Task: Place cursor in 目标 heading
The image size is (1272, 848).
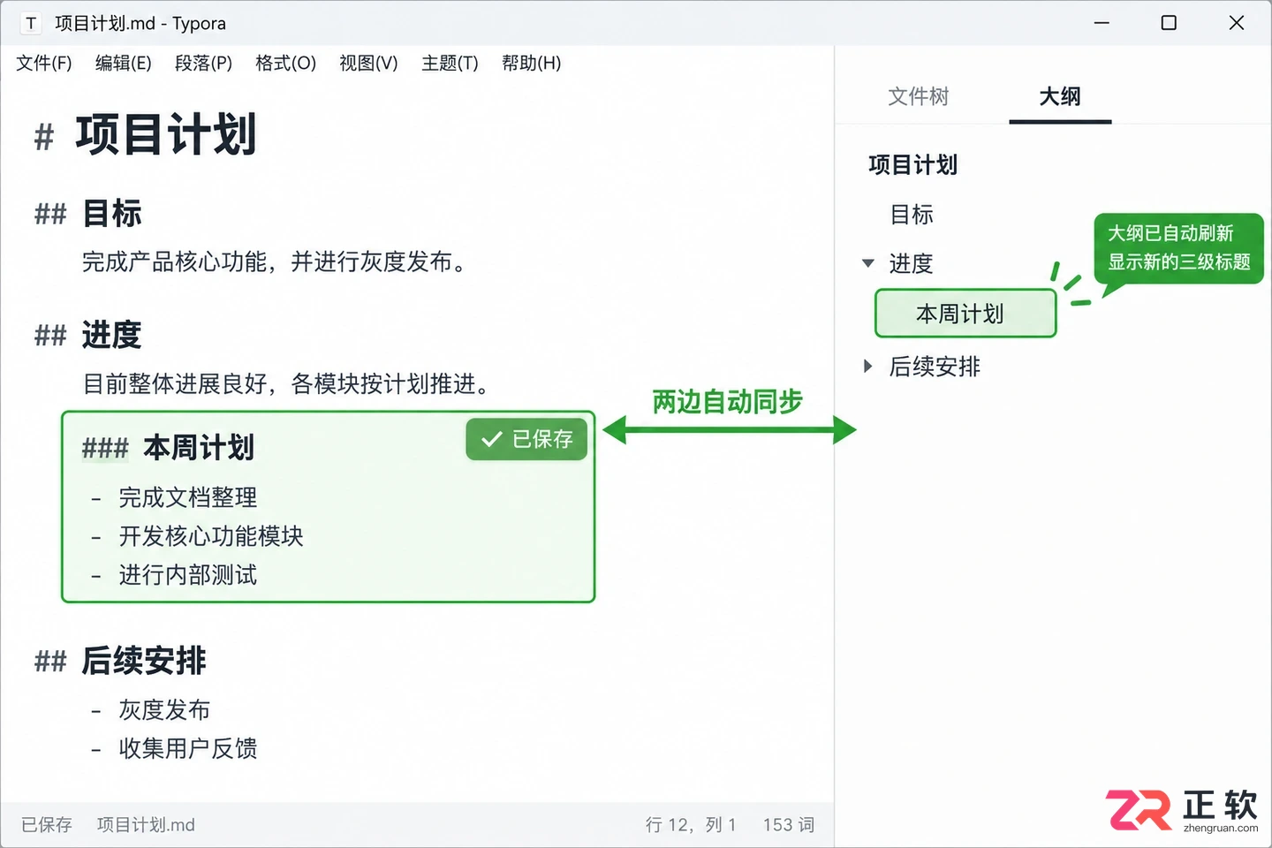Action: pos(112,214)
